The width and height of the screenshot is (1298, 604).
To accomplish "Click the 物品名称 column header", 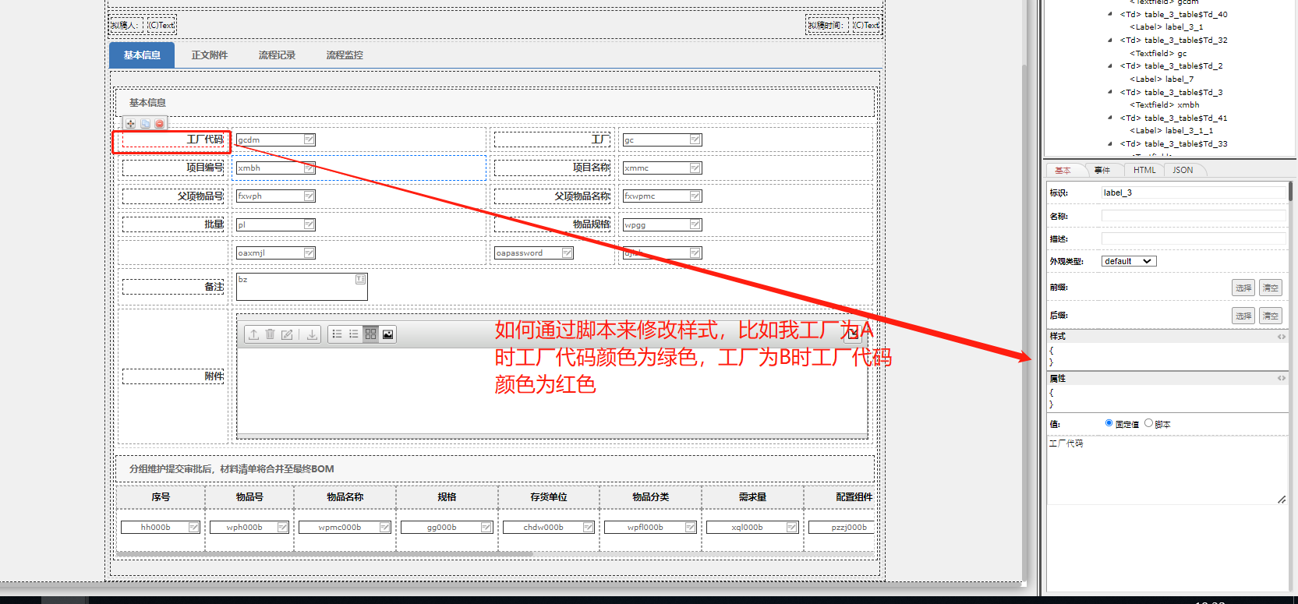I will coord(345,496).
